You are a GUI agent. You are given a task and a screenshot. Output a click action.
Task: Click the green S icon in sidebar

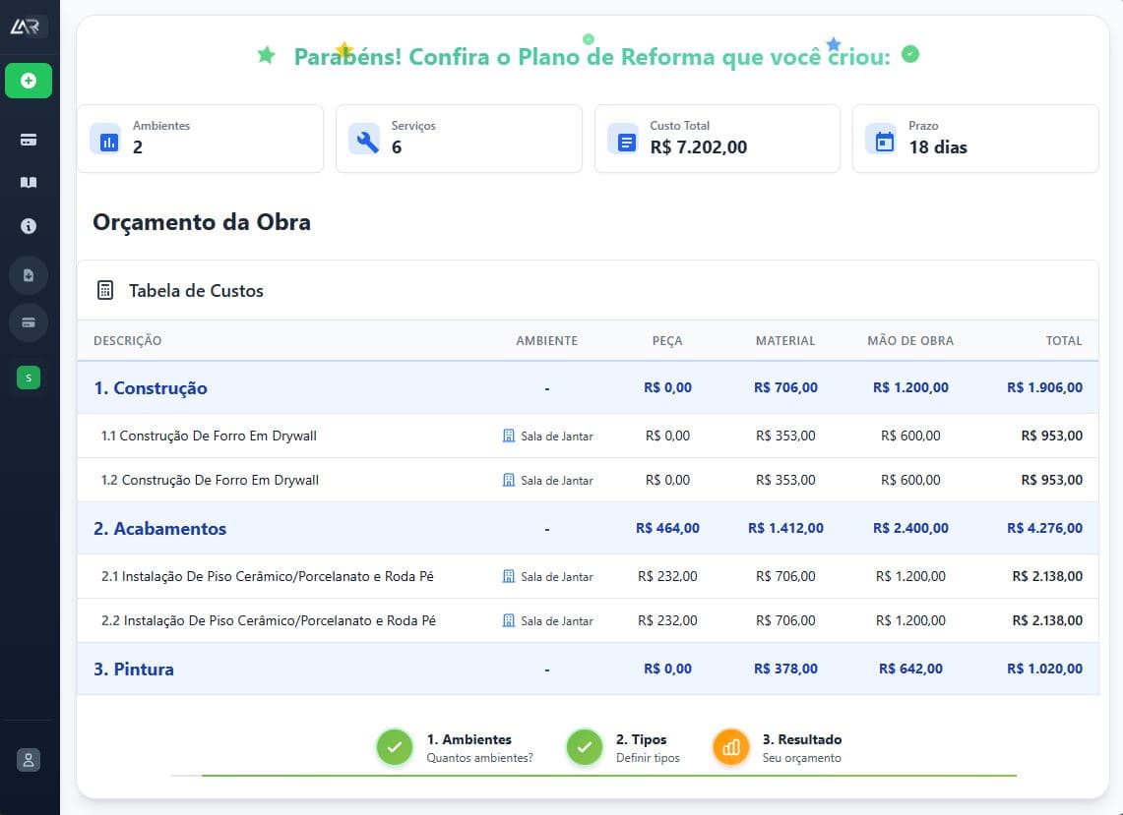click(29, 378)
